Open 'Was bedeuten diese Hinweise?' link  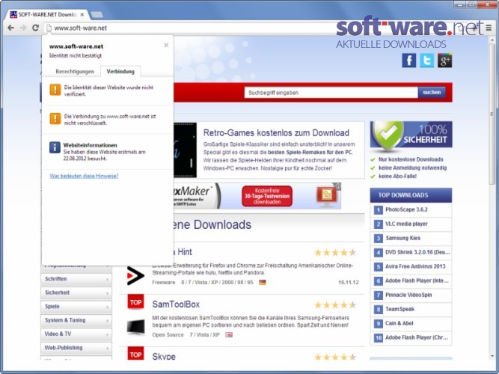[84, 176]
